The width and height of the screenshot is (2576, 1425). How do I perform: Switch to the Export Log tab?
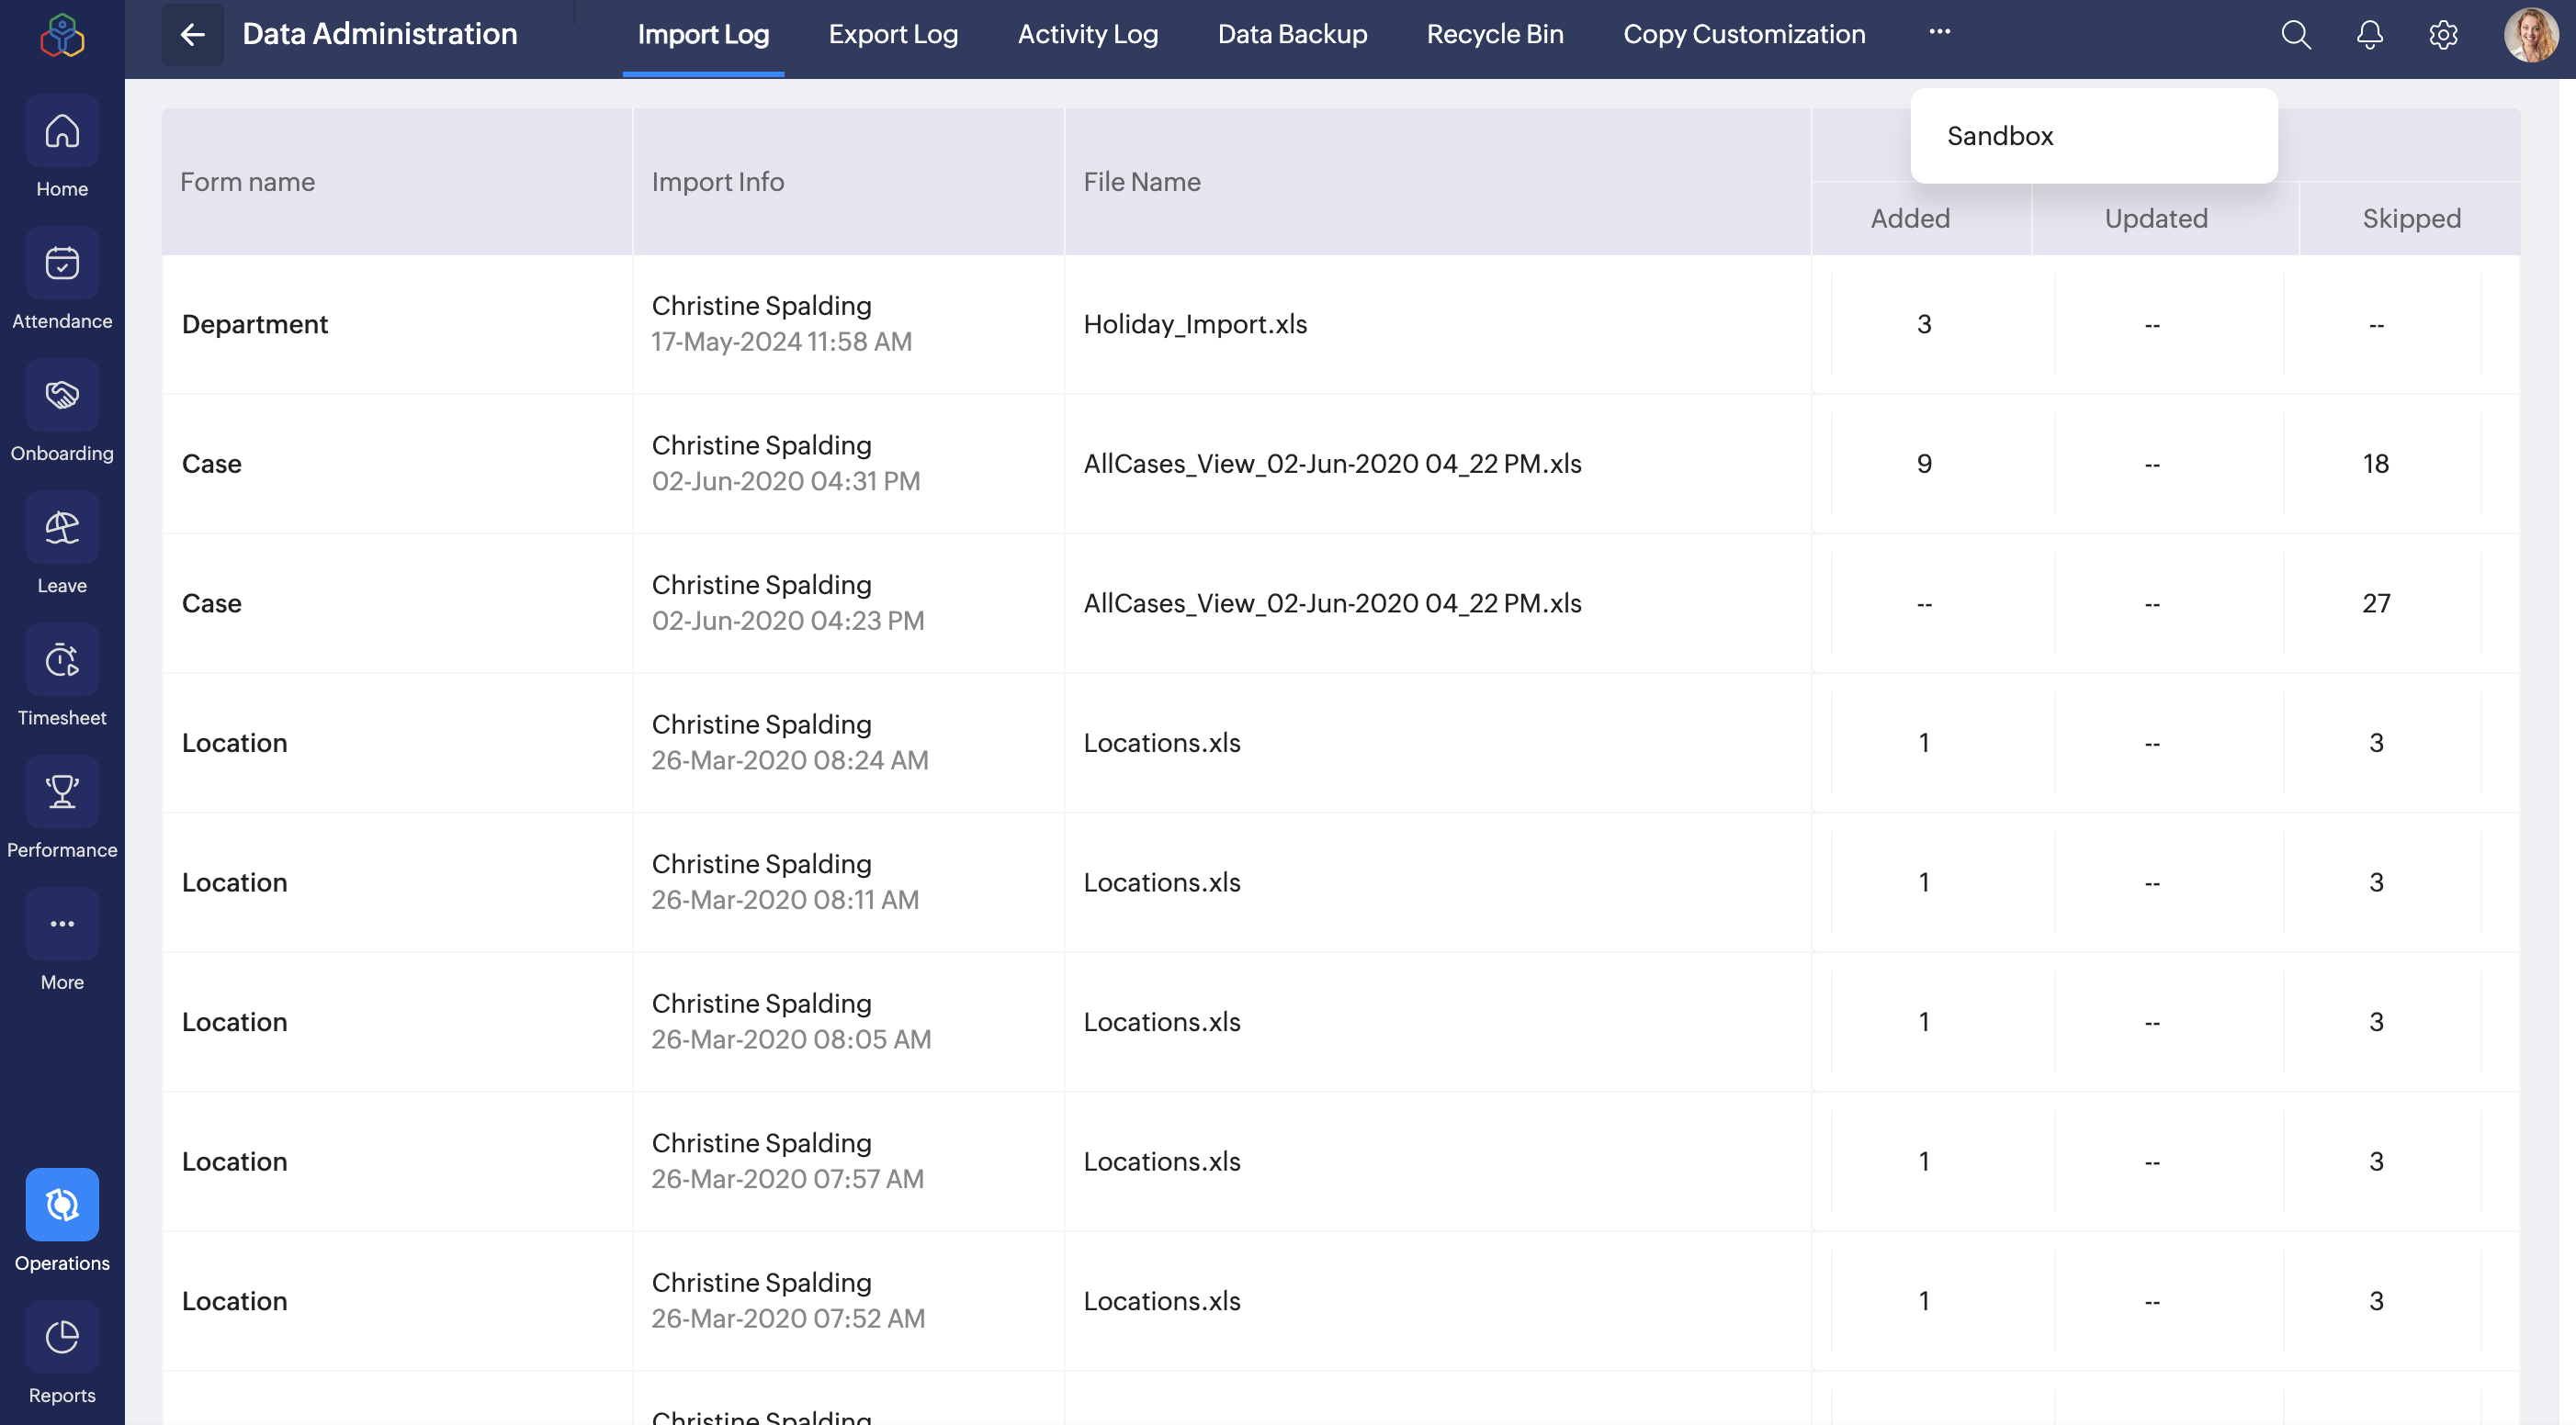pyautogui.click(x=893, y=35)
